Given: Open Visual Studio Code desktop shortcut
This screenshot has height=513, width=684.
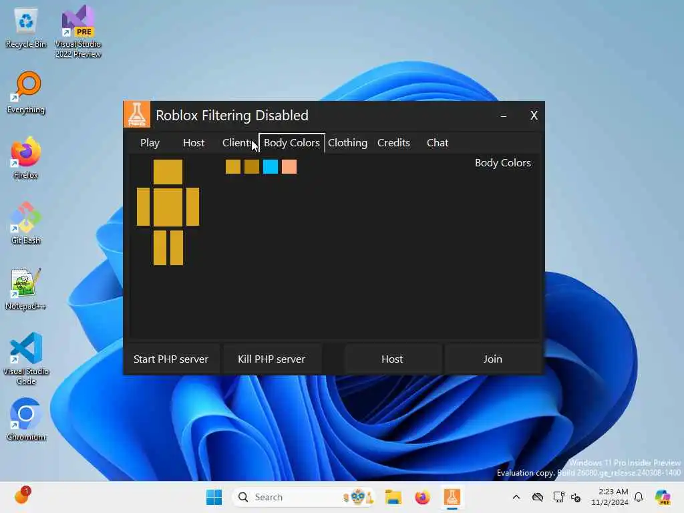Looking at the screenshot, I should tap(26, 359).
